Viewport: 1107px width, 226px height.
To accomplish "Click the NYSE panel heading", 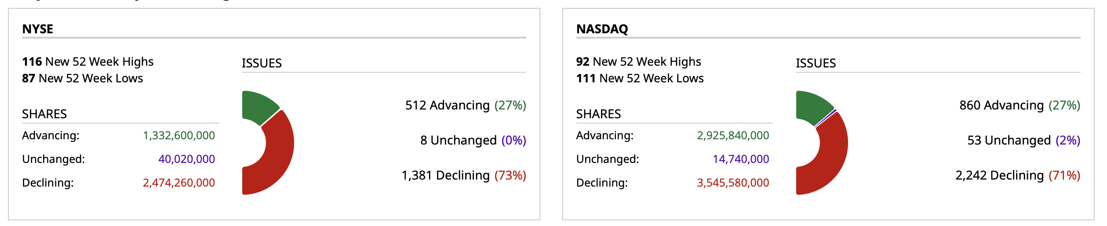I will pos(38,29).
